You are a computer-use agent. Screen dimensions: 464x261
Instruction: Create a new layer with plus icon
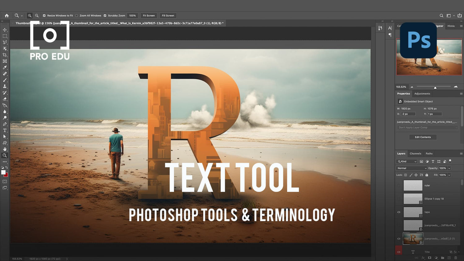pos(449,258)
